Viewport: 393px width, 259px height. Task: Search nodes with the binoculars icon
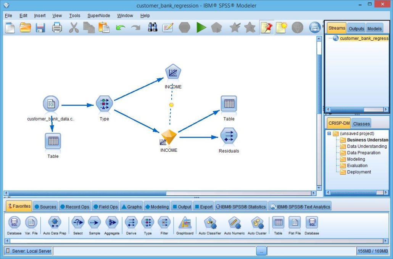click(x=152, y=27)
